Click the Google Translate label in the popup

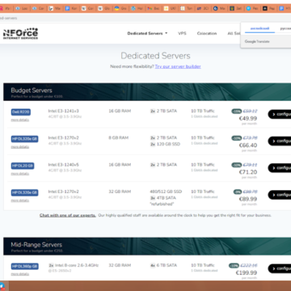pyautogui.click(x=257, y=41)
